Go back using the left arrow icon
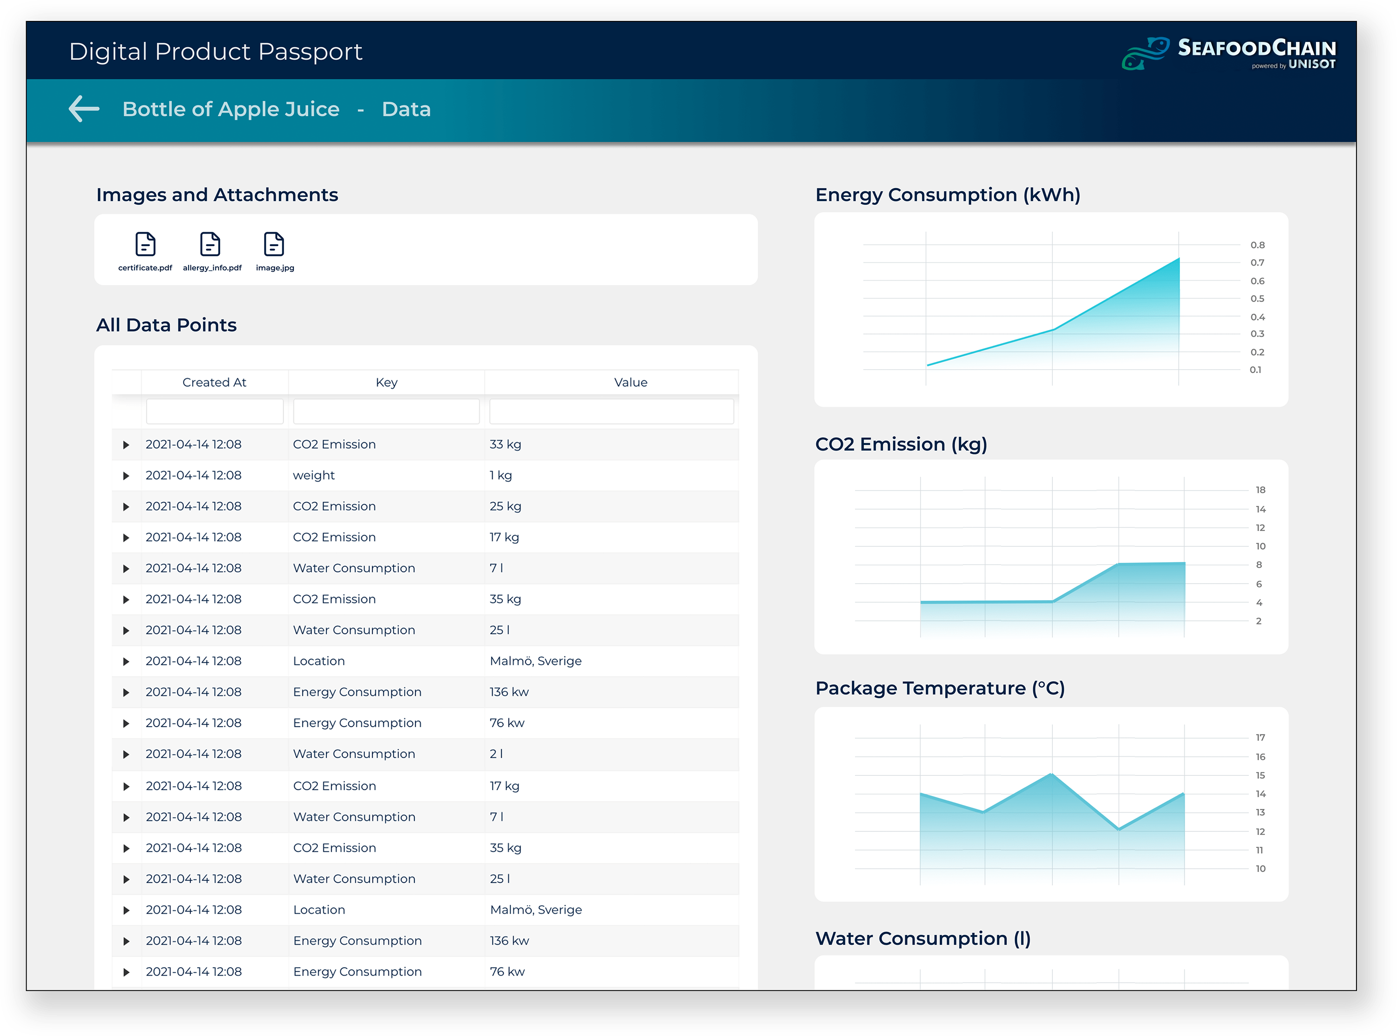1397x1036 pixels. 83,109
